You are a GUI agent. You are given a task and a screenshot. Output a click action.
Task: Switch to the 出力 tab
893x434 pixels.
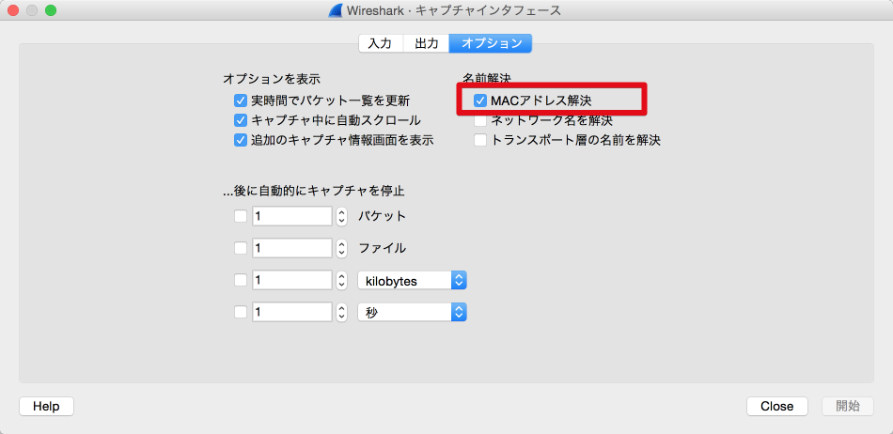(426, 43)
